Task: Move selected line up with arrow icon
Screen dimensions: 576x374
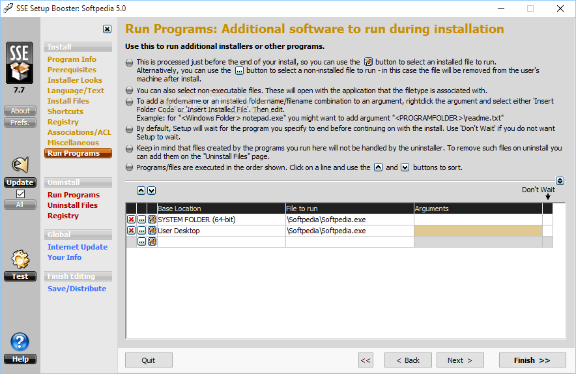Action: click(141, 190)
